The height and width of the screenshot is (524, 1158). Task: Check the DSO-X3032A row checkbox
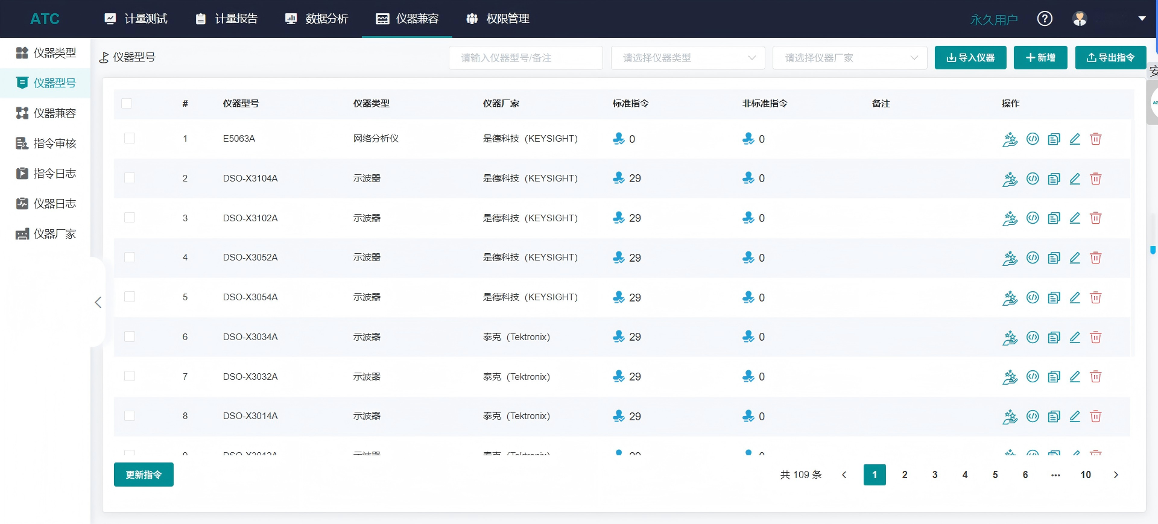point(130,376)
